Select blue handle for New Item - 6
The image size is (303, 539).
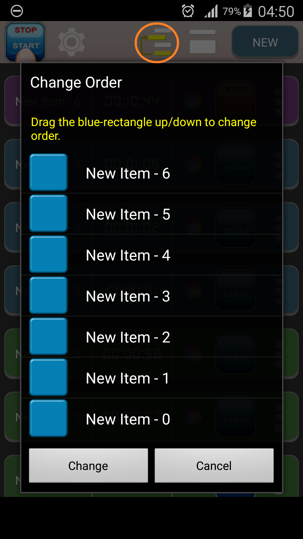(49, 172)
